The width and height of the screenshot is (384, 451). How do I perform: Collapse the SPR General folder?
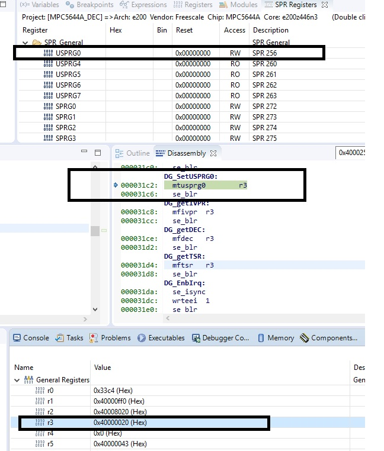click(25, 43)
